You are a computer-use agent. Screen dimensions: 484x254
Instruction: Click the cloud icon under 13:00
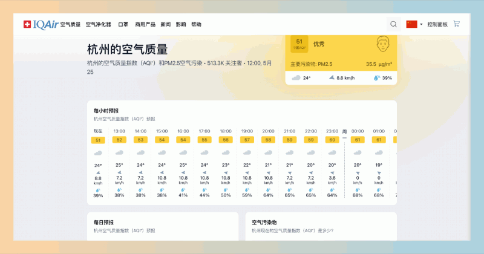[x=119, y=152]
